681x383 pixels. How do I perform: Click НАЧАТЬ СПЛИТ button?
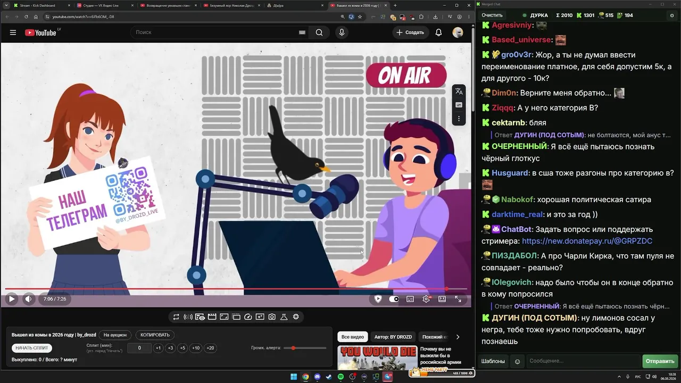tap(32, 348)
